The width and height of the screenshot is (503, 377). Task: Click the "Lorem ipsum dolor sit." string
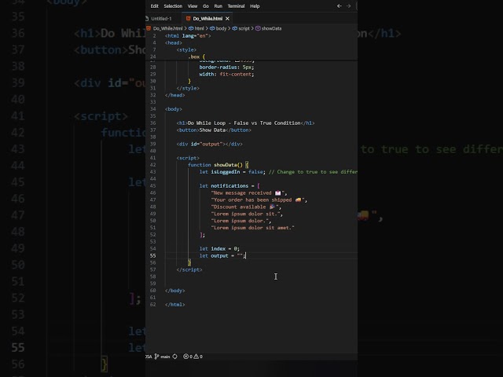(245, 214)
